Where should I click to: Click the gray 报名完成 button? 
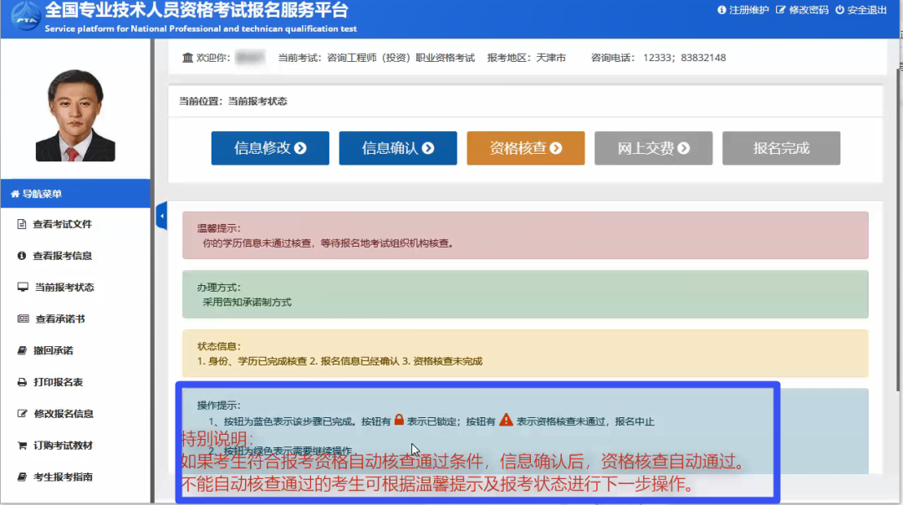(781, 148)
